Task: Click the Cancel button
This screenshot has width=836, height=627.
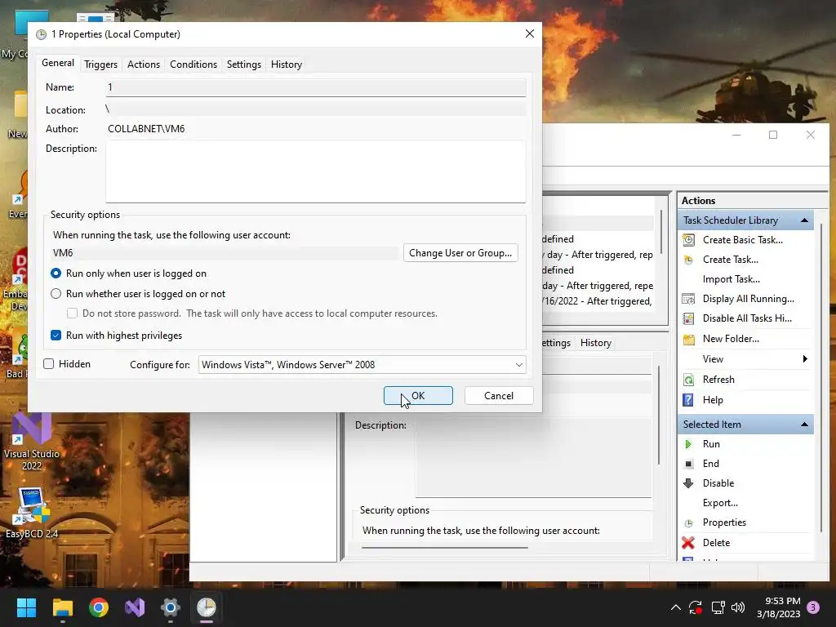Action: coord(499,396)
